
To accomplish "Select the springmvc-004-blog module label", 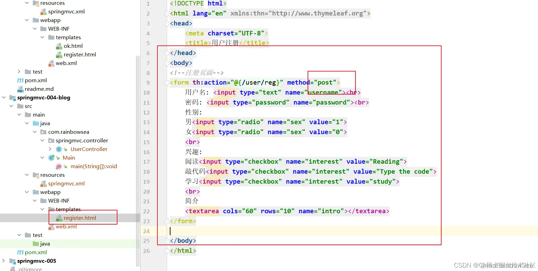I will (44, 98).
